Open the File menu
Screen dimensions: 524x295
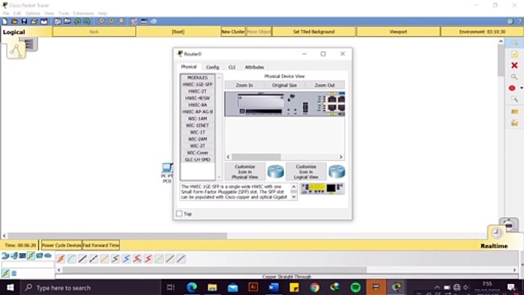point(6,14)
